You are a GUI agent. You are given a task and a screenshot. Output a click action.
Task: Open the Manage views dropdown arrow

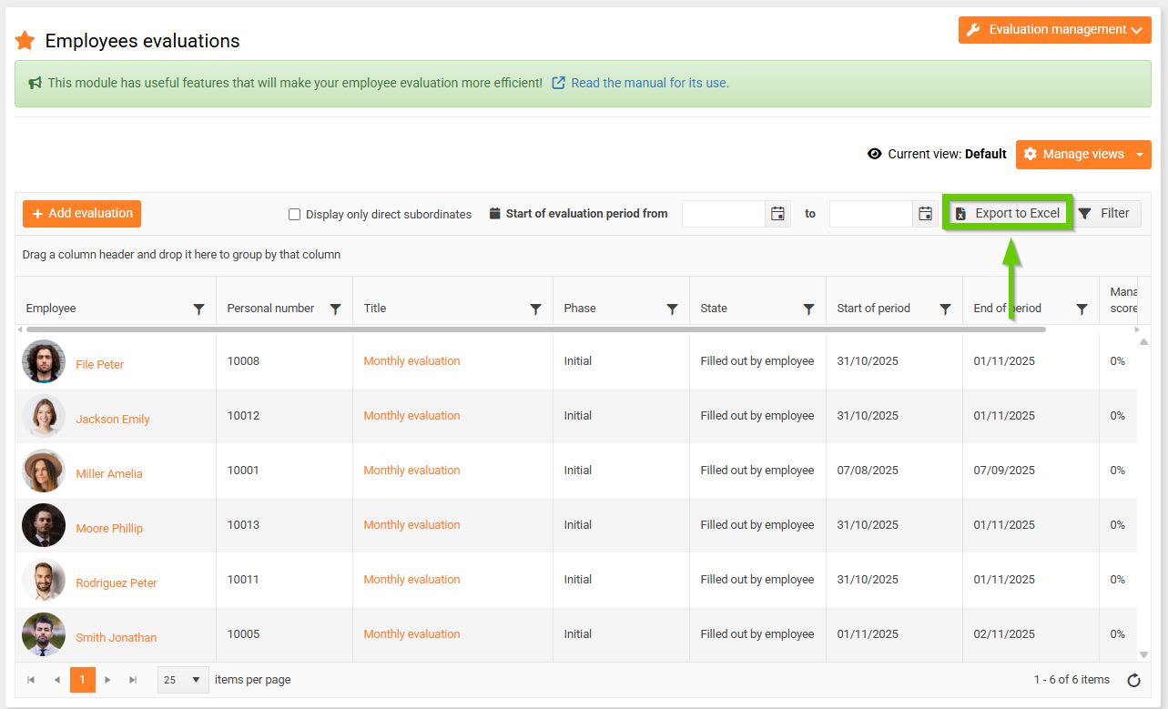tap(1140, 155)
